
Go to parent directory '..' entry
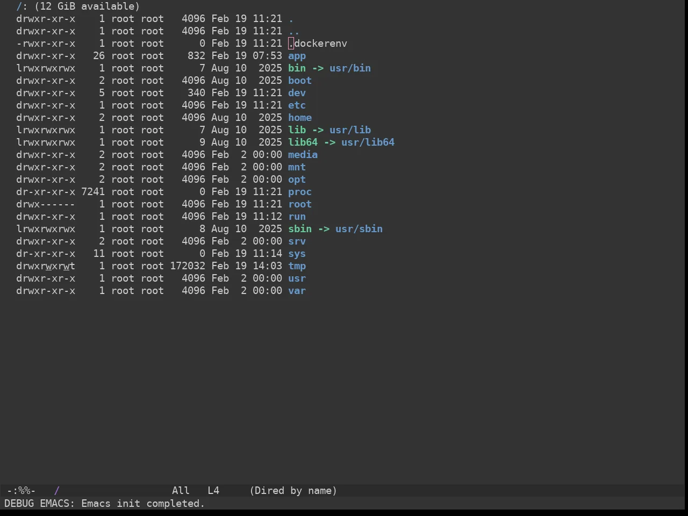pos(294,31)
